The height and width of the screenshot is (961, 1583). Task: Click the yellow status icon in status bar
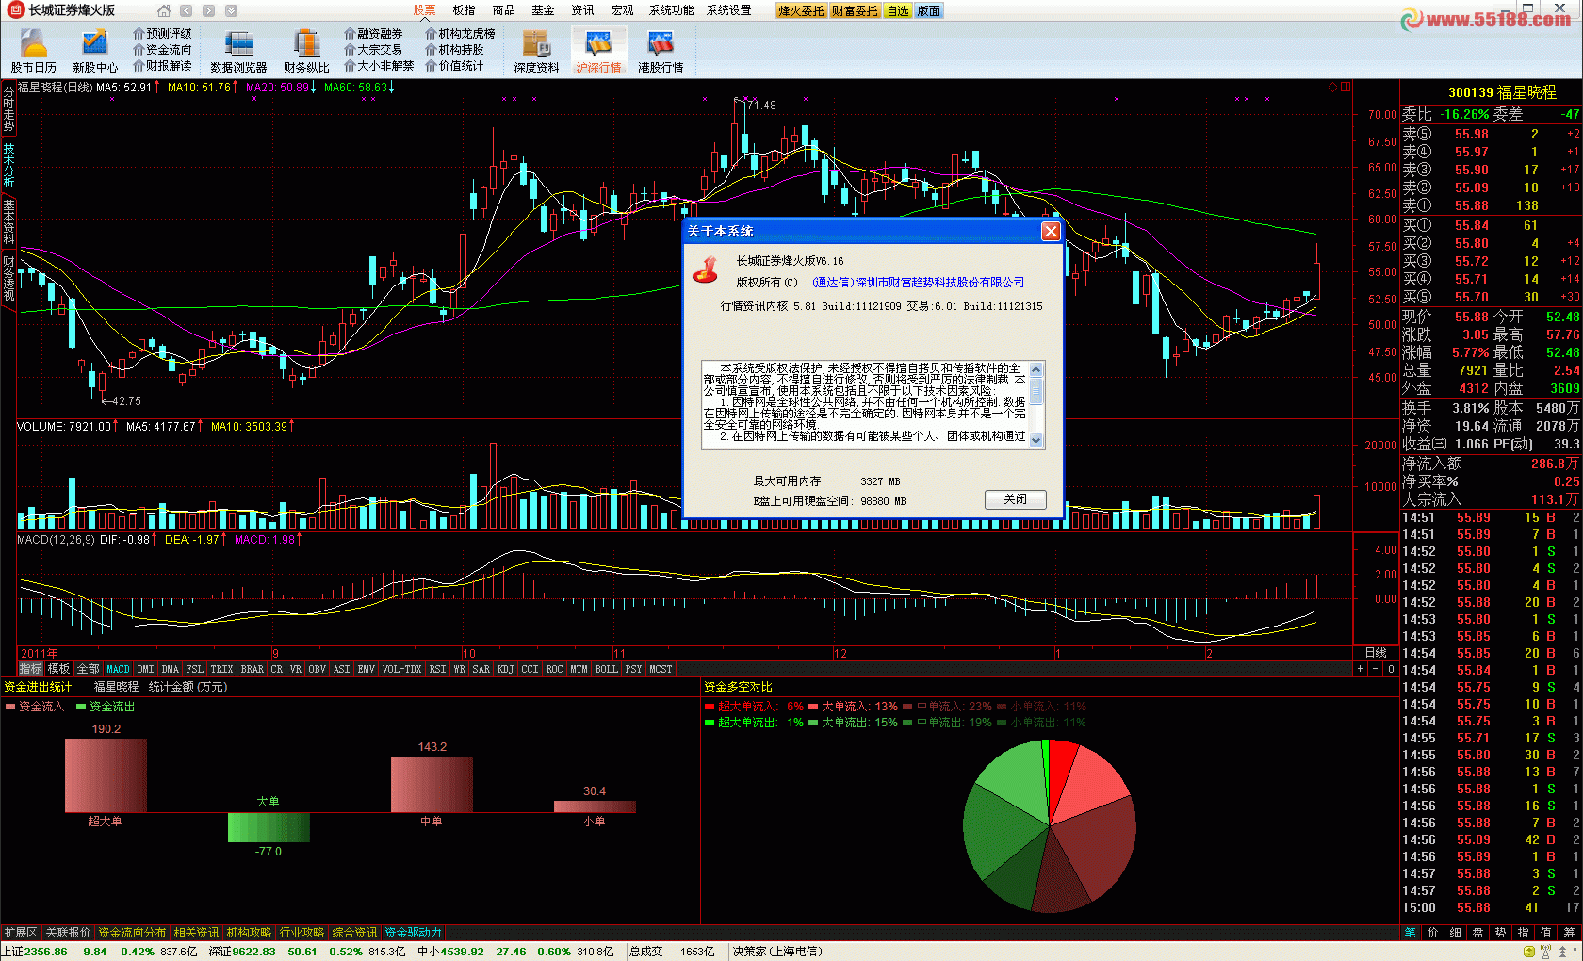(x=1529, y=952)
